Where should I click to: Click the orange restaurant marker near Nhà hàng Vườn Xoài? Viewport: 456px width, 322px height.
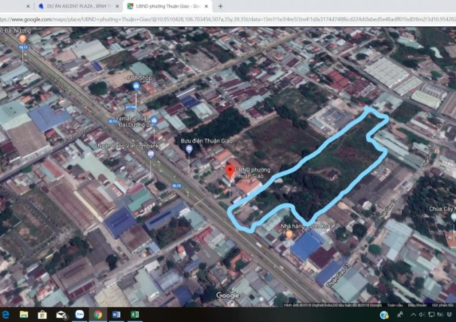point(288,233)
